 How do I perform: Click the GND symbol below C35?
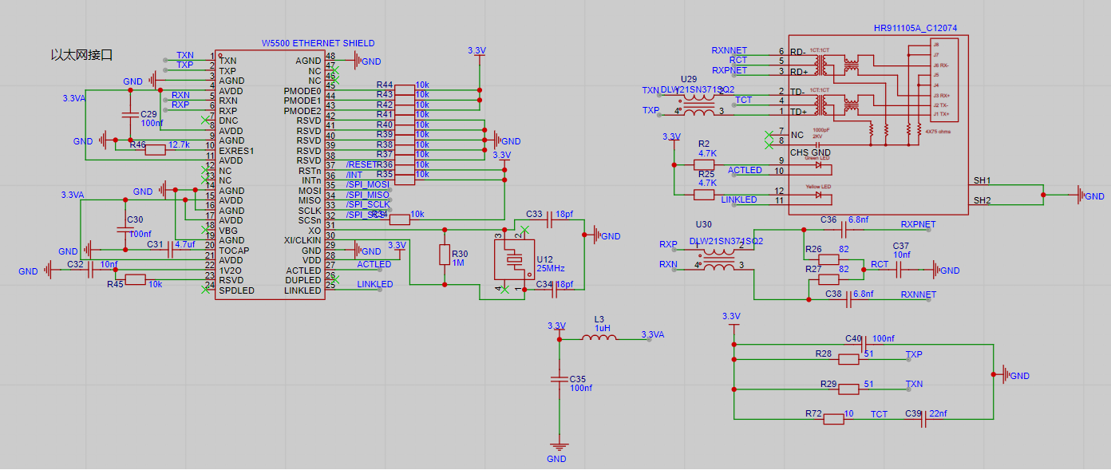coord(557,448)
